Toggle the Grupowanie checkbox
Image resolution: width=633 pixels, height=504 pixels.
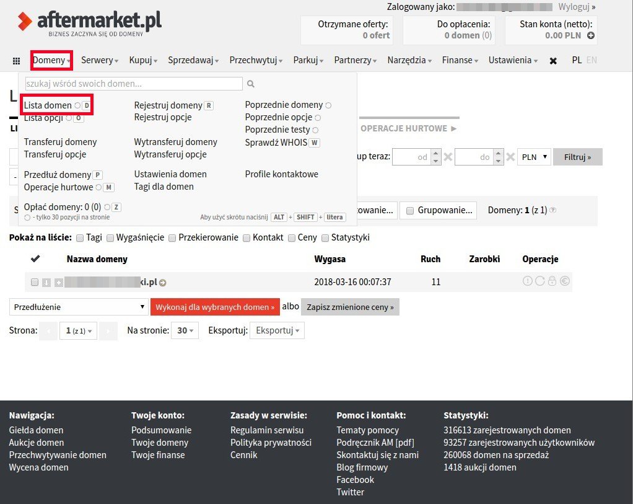(x=410, y=211)
